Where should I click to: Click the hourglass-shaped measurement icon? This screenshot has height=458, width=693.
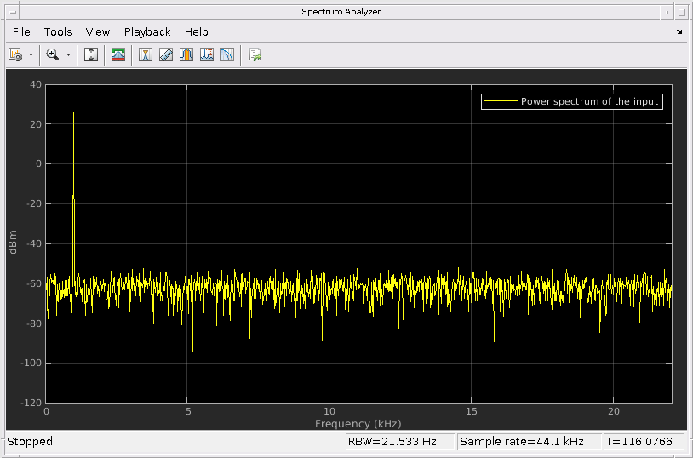[146, 54]
